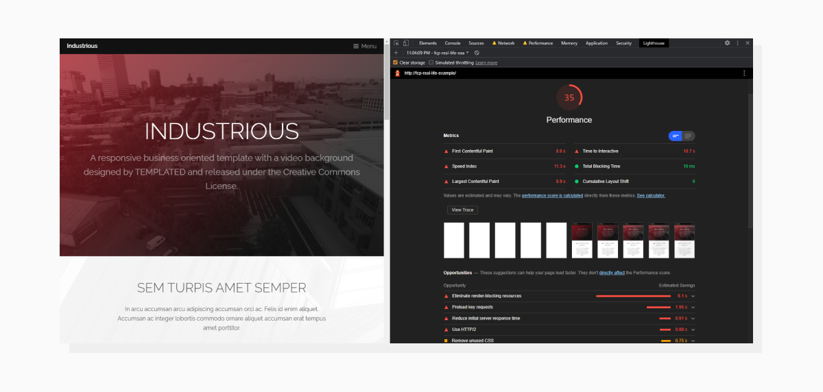Viewport: 823px width, 392px height.
Task: Select the Lighthouse tab
Action: [x=654, y=43]
